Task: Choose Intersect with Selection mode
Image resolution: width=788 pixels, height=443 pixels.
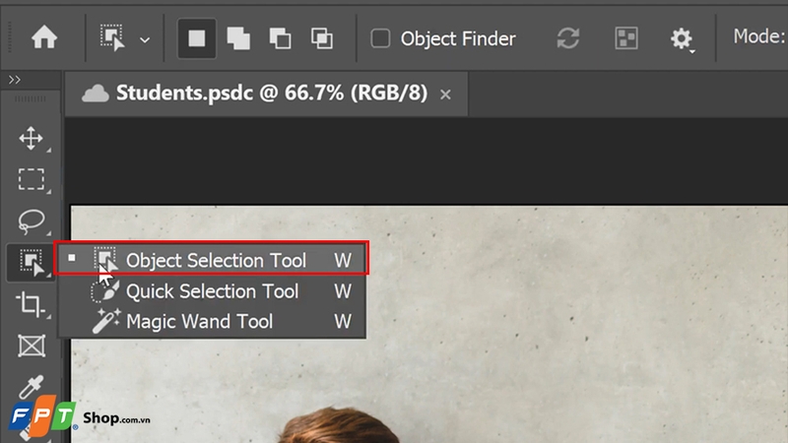Action: pyautogui.click(x=322, y=38)
